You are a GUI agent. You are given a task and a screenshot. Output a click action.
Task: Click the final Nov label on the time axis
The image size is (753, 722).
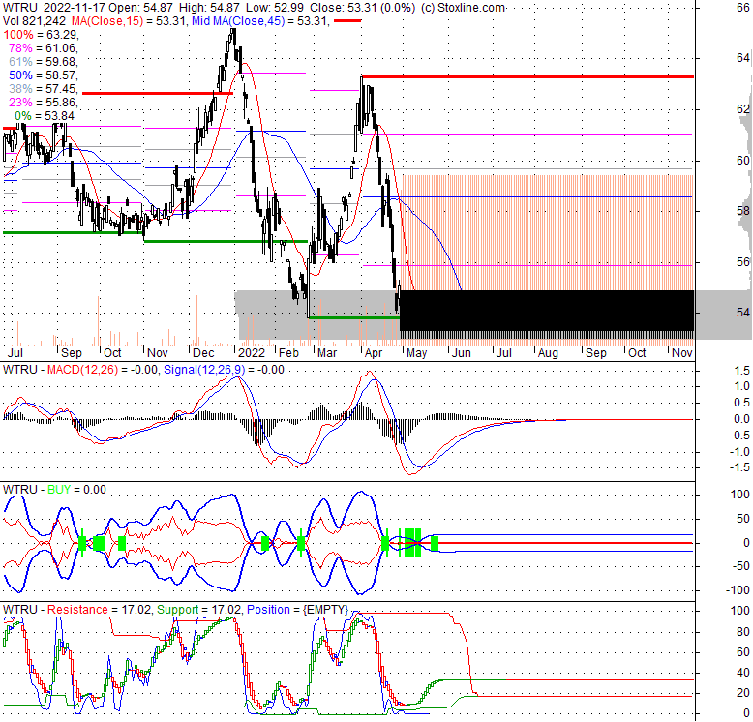682,353
